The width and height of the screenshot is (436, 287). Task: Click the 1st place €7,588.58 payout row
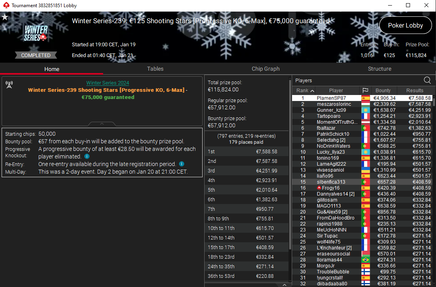point(247,152)
